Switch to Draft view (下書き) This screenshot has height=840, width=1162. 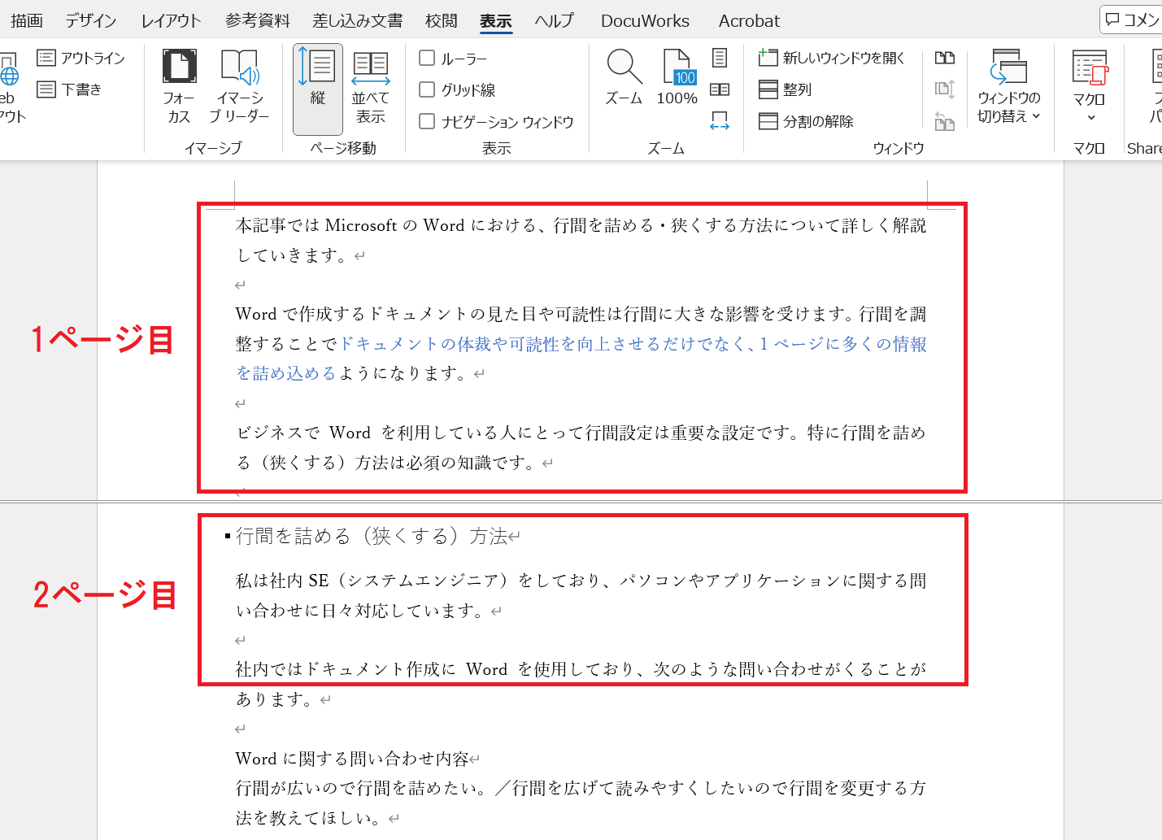[70, 89]
